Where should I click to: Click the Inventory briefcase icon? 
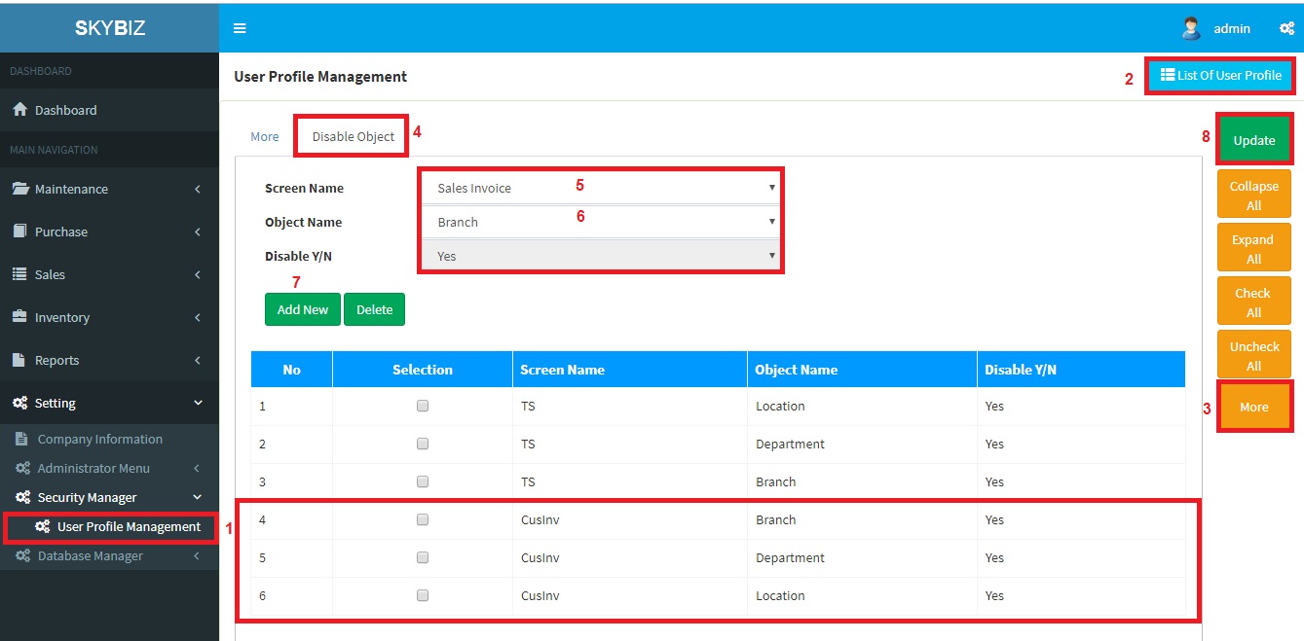(x=19, y=317)
